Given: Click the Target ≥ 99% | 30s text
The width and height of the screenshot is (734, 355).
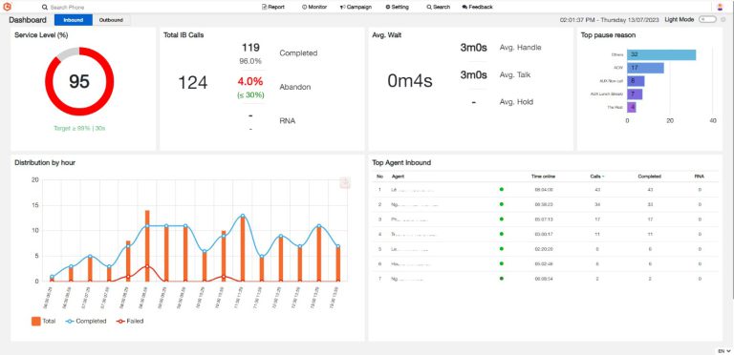Looking at the screenshot, I should 79,128.
